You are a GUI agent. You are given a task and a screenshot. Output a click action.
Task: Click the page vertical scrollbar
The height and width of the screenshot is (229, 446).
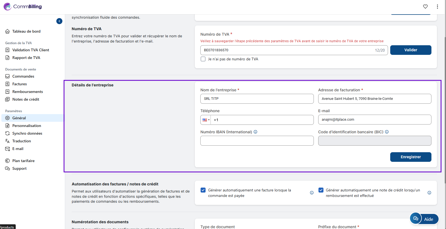(x=445, y=110)
